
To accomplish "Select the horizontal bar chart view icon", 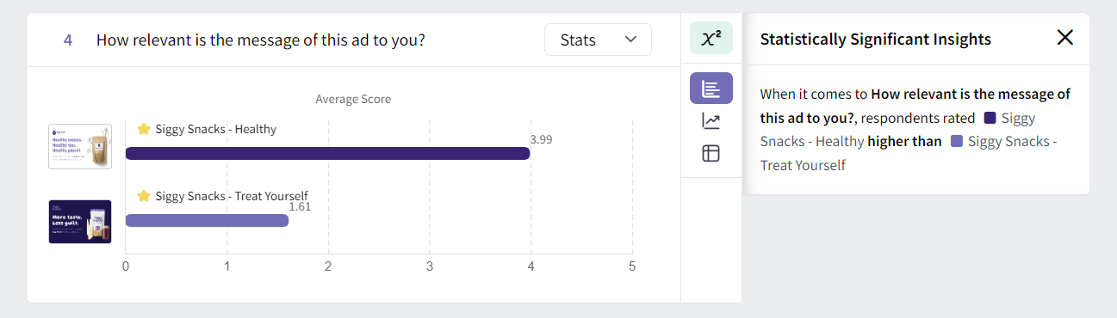I will click(x=711, y=89).
